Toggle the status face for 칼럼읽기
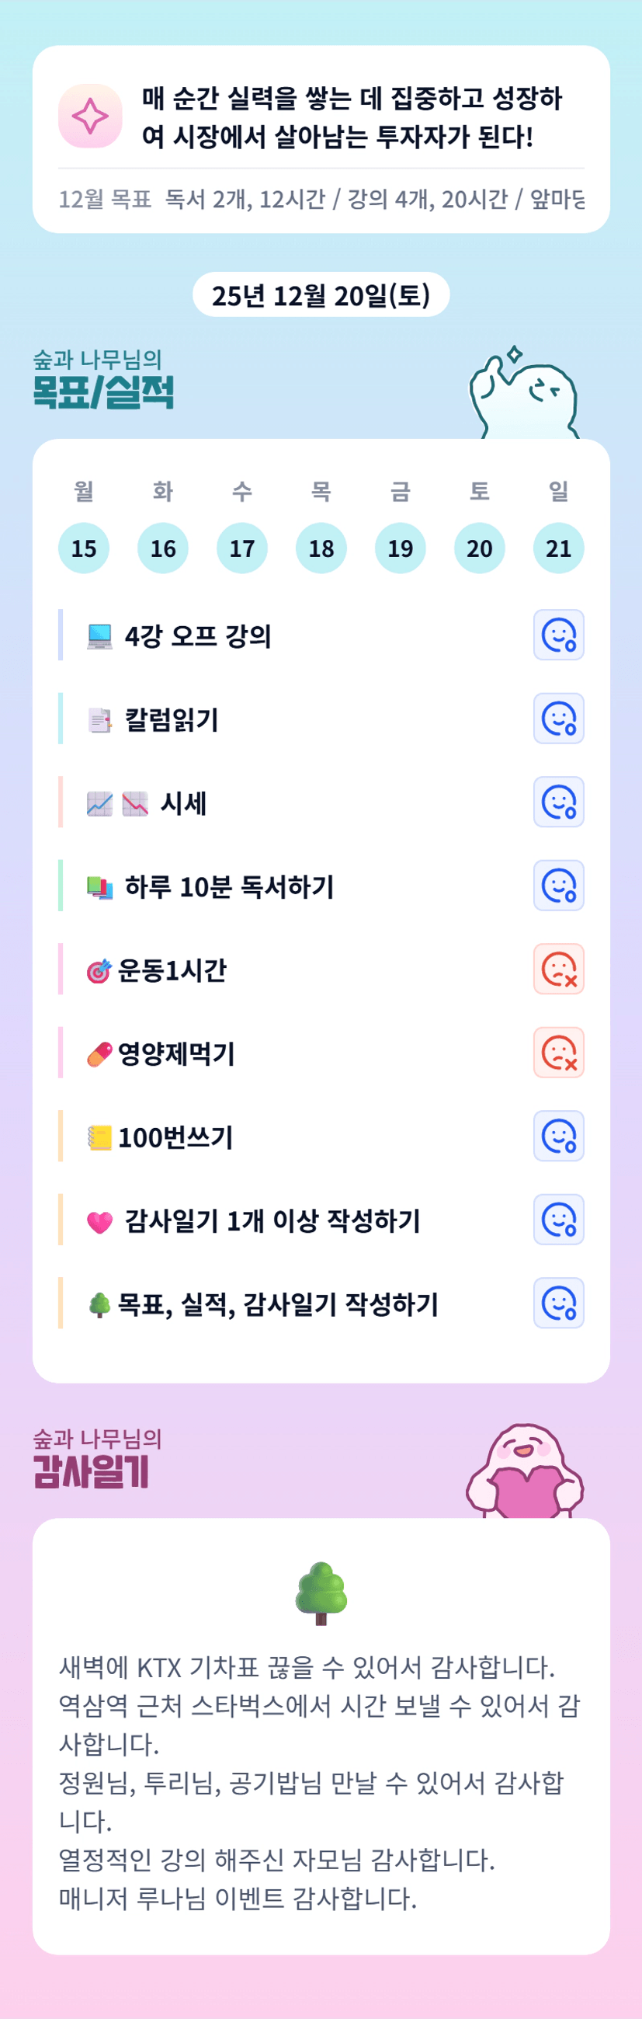The width and height of the screenshot is (642, 2019). pos(558,719)
